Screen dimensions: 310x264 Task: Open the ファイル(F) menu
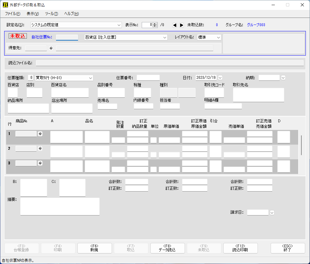[x=12, y=14]
